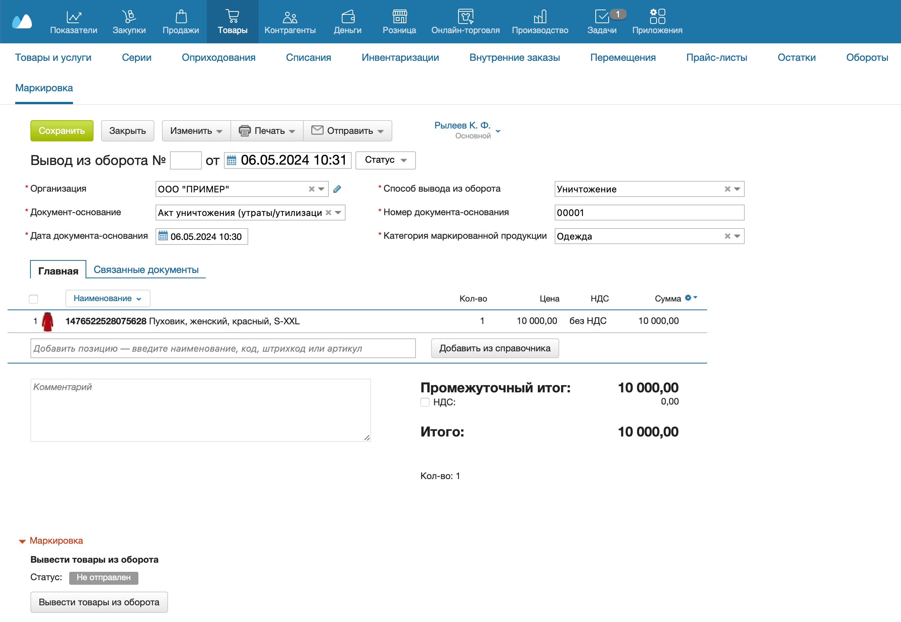Click the calendar icon by document date
Image resolution: width=901 pixels, height=622 pixels.
point(232,160)
